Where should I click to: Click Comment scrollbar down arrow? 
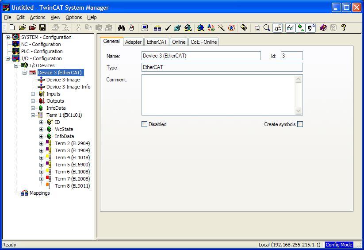pyautogui.click(x=298, y=111)
